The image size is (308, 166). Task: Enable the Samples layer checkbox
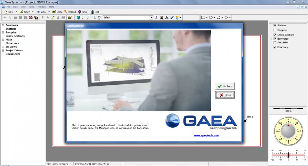point(275,30)
